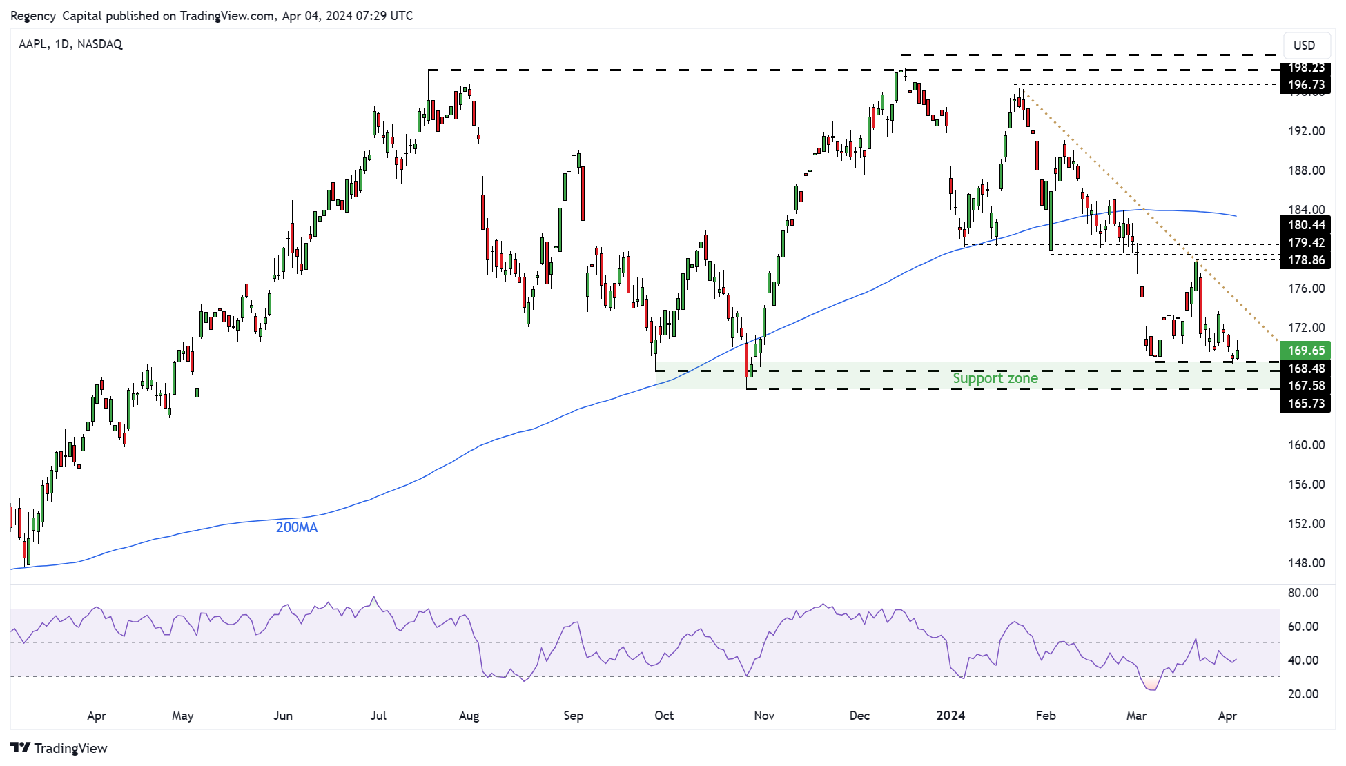Click the green 169.65 current price label
1346x766 pixels.
pos(1304,351)
